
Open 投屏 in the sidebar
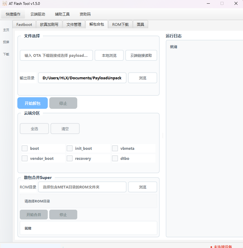(6, 42)
